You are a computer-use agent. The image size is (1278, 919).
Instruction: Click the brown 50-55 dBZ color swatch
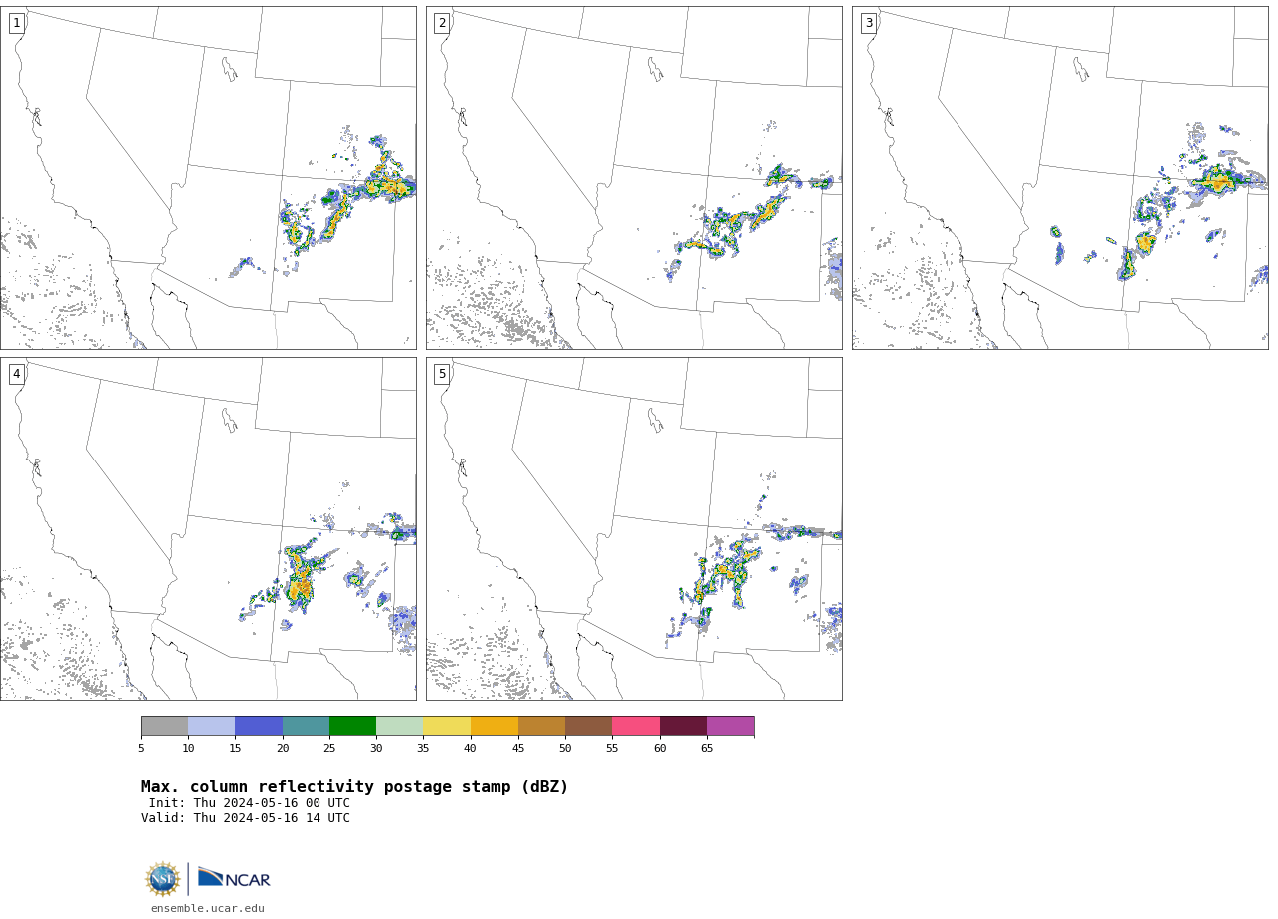tap(589, 726)
